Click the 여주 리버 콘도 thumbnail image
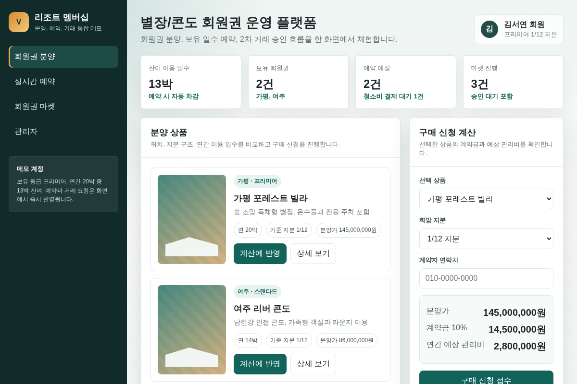This screenshot has height=384, width=577. pos(192,330)
